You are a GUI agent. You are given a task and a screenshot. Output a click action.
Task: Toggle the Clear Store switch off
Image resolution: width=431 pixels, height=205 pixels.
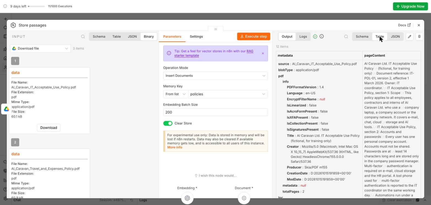coord(168,123)
